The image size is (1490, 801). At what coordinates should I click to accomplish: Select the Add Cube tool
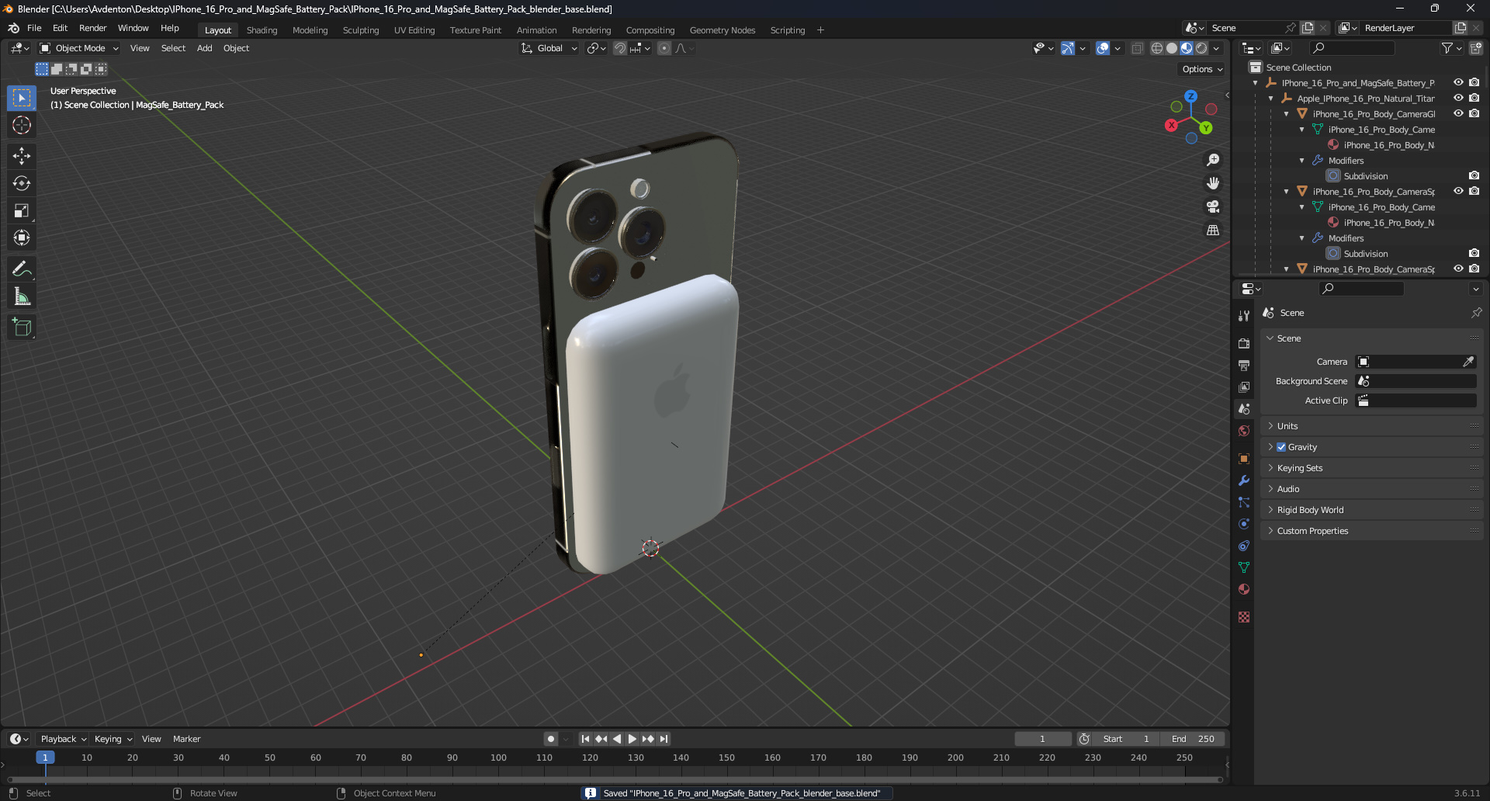pos(22,327)
